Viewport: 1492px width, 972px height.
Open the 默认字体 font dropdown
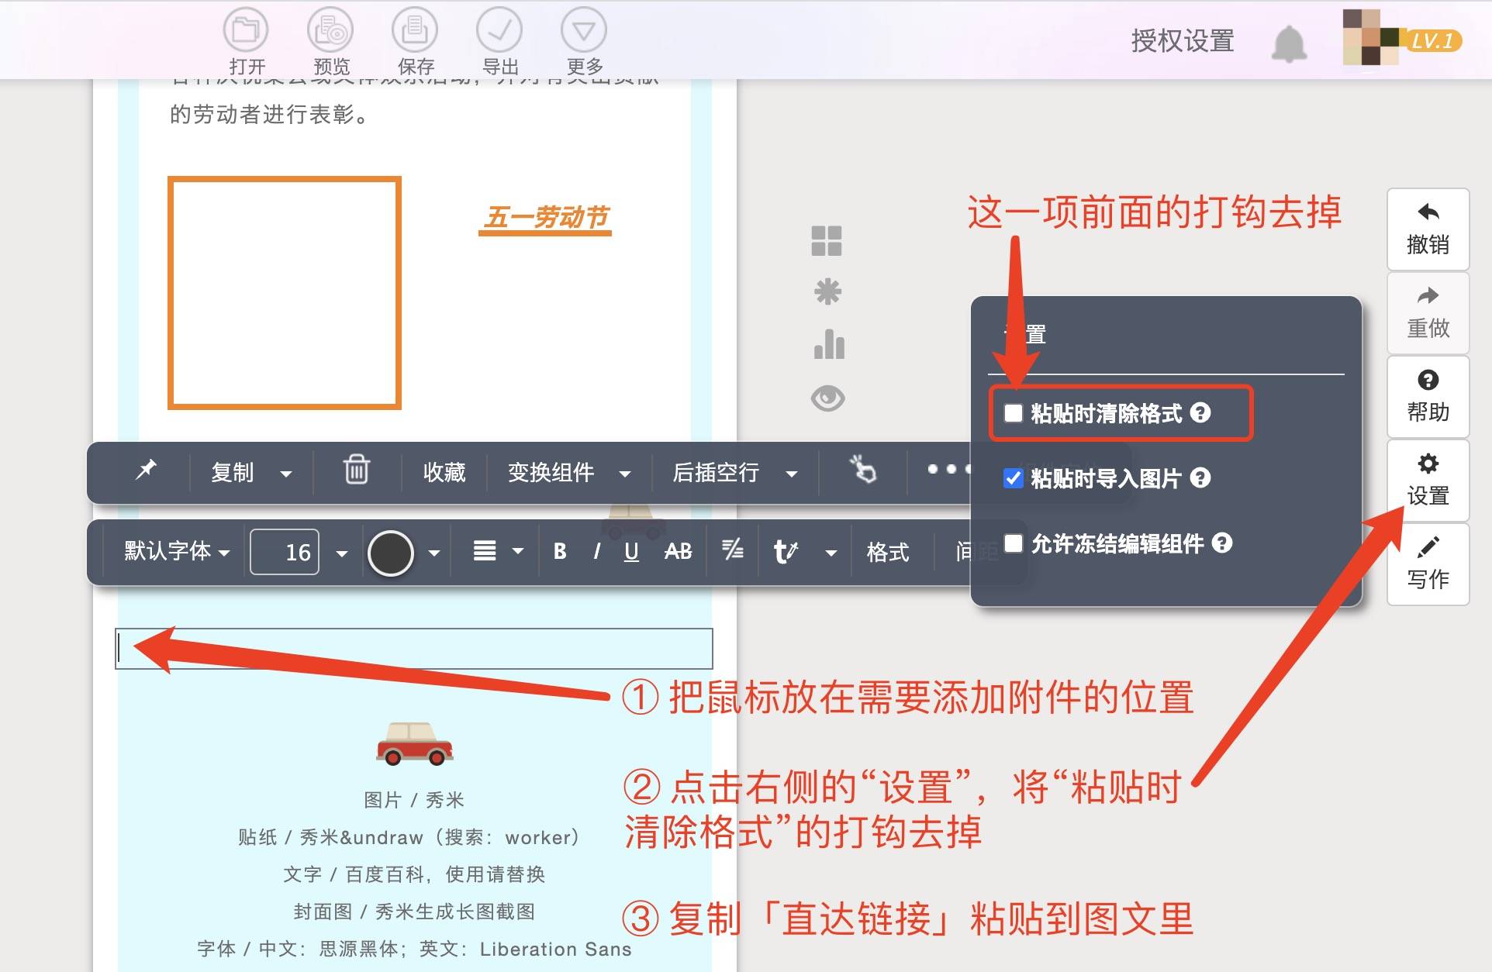click(x=172, y=552)
